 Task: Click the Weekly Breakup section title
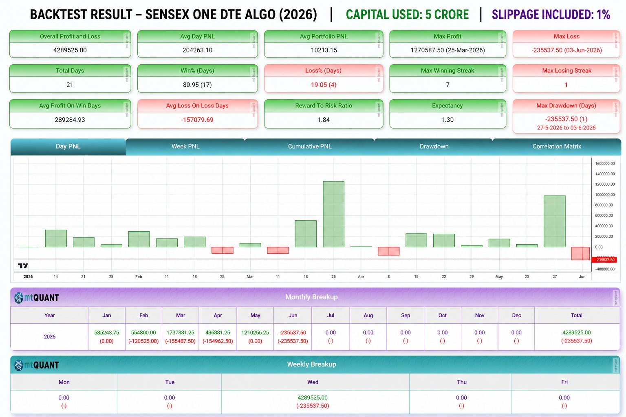pyautogui.click(x=311, y=364)
